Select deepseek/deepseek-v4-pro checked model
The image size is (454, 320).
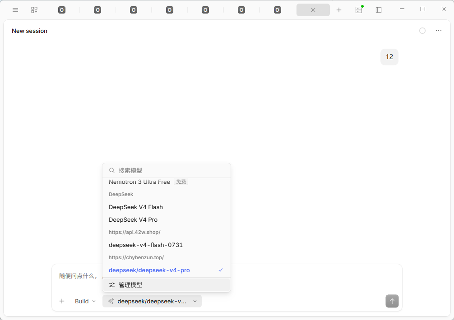[x=167, y=270]
